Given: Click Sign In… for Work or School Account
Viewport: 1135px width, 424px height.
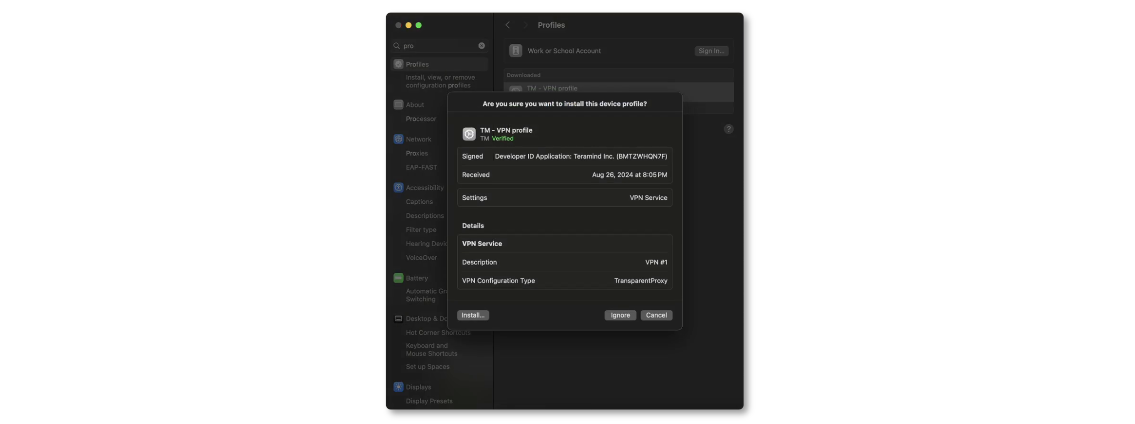Looking at the screenshot, I should [711, 51].
